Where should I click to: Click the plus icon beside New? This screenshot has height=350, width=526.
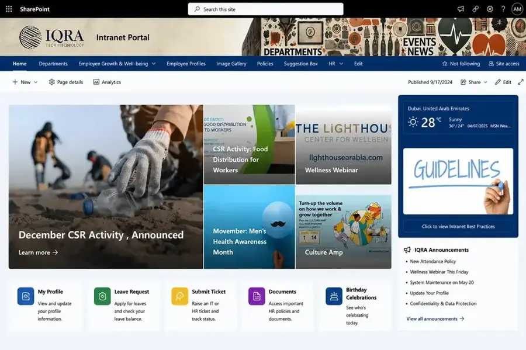point(15,82)
